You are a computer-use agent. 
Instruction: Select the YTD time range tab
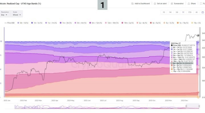(190, 12)
